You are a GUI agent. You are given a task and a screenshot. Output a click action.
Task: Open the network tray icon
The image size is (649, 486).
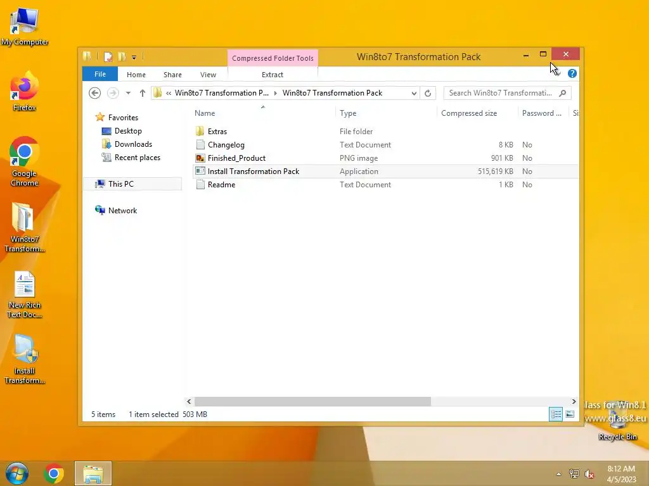pos(574,474)
